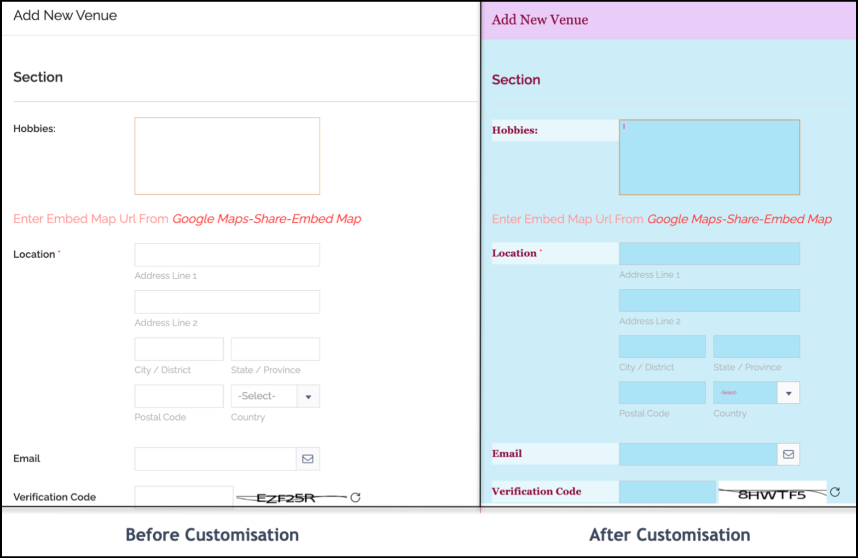Click the Verification Code input in the before form

click(x=184, y=497)
